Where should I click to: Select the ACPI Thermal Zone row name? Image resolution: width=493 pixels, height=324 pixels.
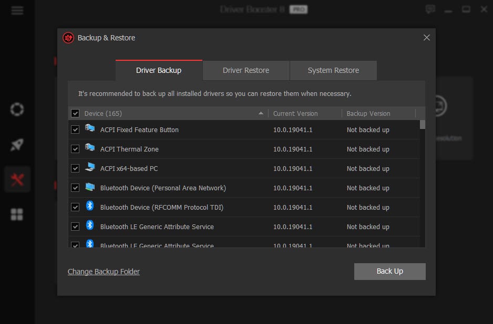tap(129, 149)
